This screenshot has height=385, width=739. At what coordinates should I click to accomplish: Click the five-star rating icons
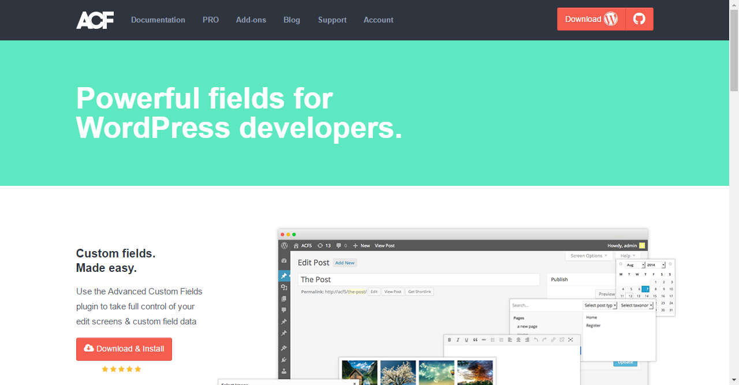(121, 369)
